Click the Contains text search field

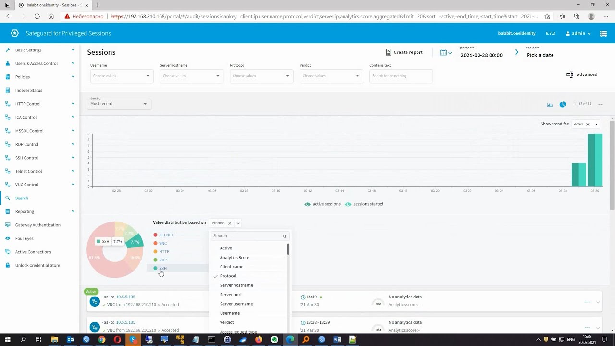click(x=401, y=76)
